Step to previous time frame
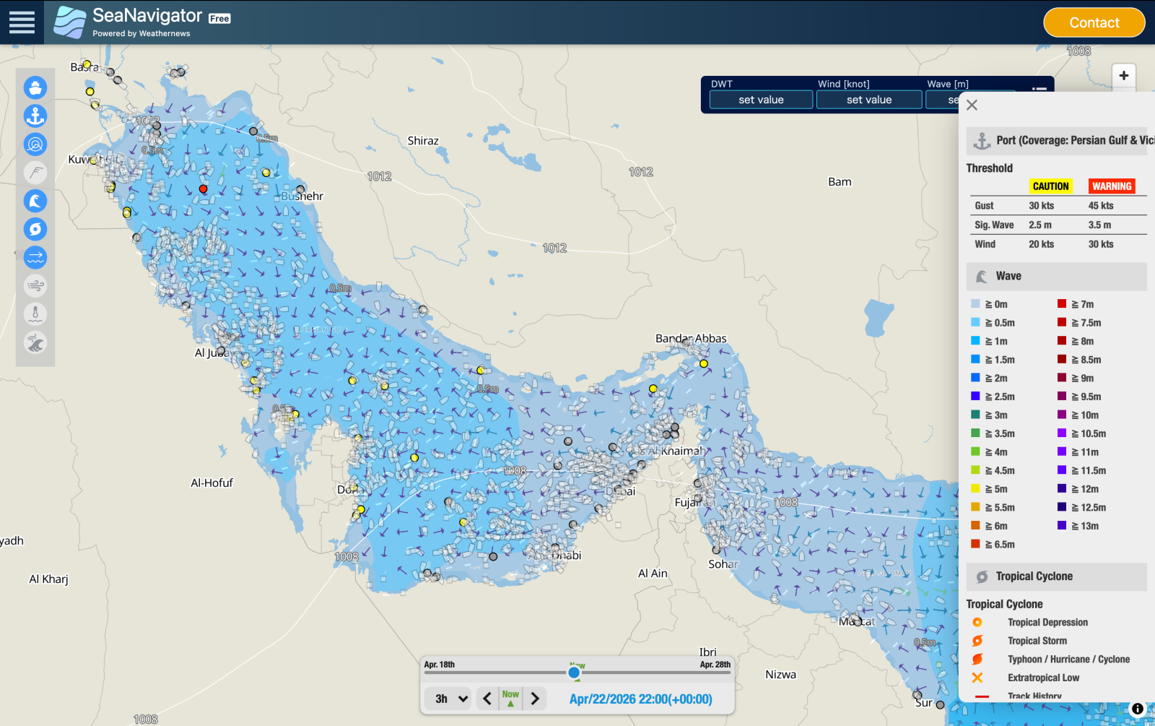1155x726 pixels. (487, 699)
